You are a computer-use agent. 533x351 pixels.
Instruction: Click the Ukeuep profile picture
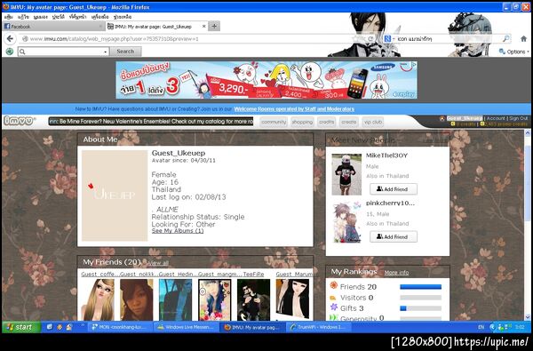point(115,195)
